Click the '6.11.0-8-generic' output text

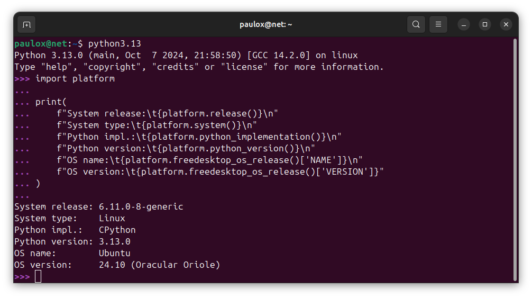point(141,207)
